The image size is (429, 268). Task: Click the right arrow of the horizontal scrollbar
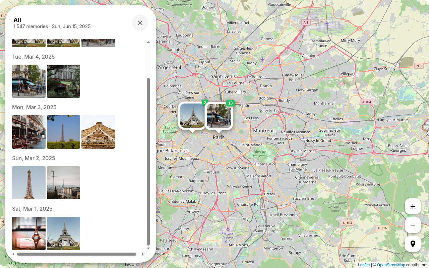(143, 254)
